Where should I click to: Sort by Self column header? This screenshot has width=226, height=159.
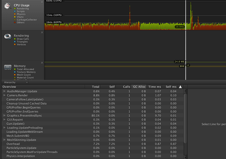[x=108, y=87]
